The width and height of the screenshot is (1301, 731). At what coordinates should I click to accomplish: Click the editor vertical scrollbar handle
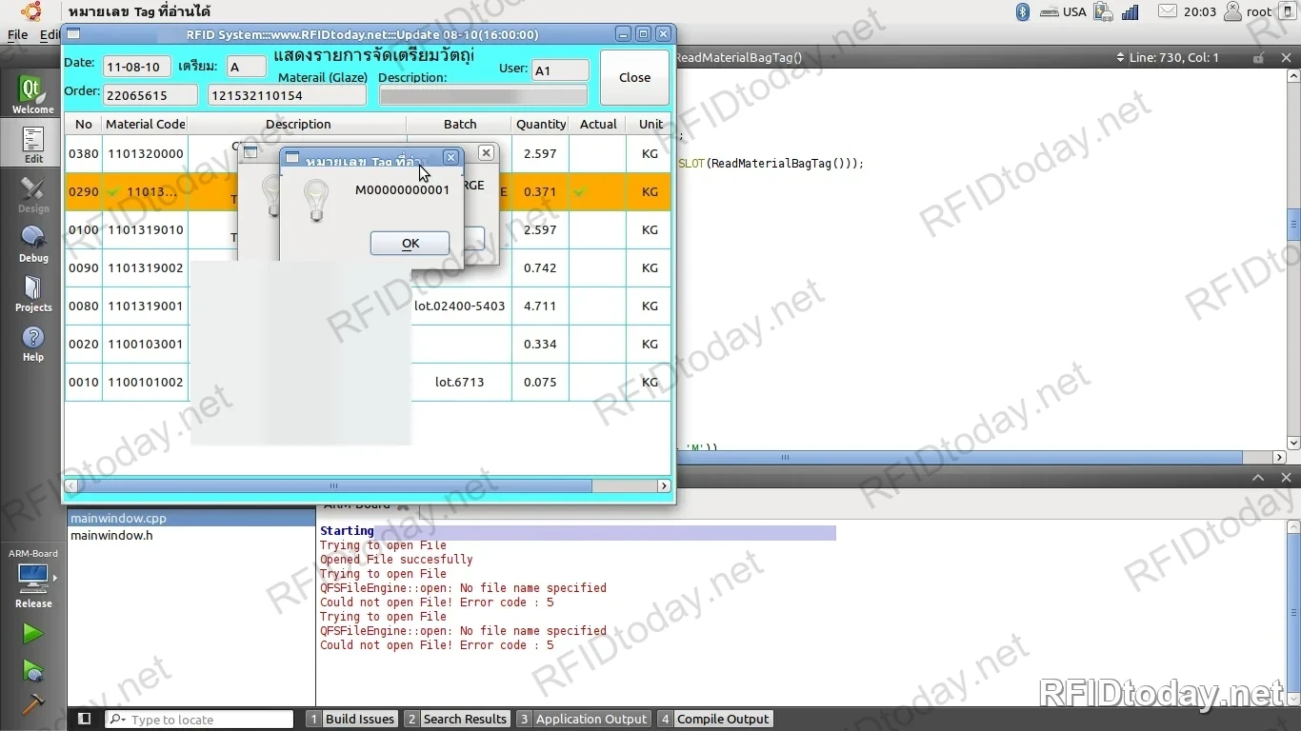[1293, 227]
